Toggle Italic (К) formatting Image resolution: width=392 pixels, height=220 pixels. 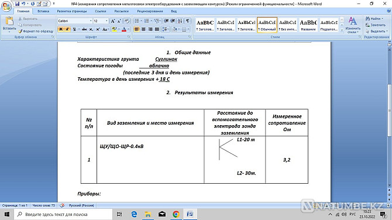[67, 29]
